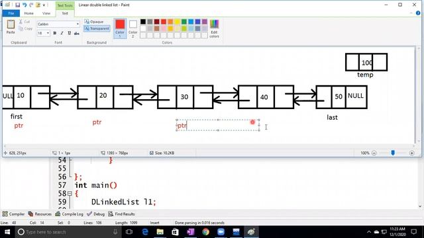Open the Debug tab in the IDE

95,214
